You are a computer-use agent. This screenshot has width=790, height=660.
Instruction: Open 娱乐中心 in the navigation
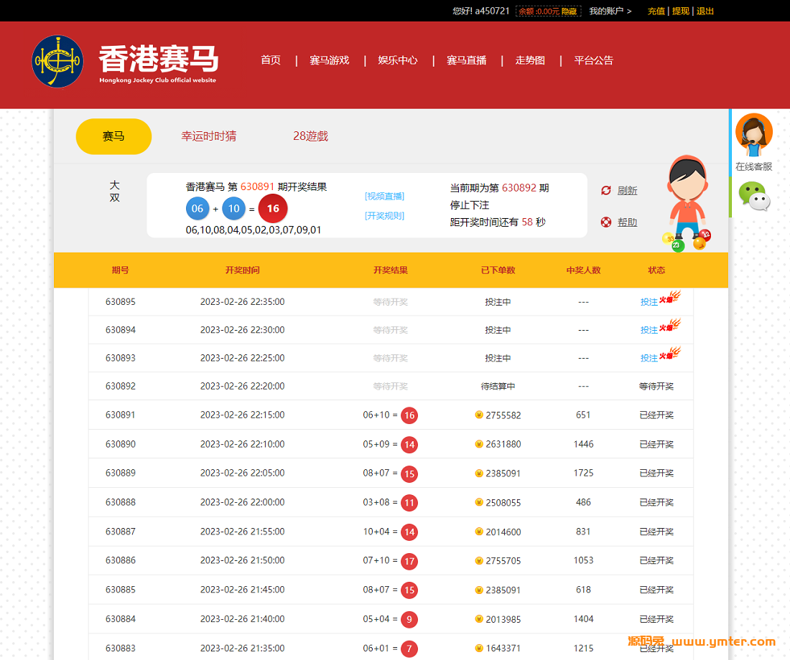[x=398, y=60]
